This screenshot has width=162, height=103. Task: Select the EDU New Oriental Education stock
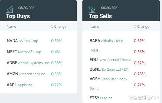[x=111, y=60]
